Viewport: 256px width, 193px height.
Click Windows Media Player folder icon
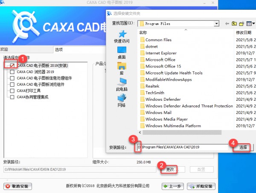(x=143, y=119)
